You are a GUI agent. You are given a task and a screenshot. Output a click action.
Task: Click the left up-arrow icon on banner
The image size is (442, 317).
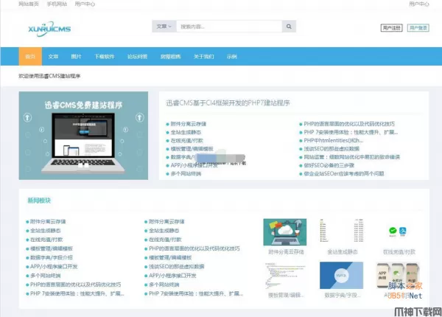(x=27, y=117)
